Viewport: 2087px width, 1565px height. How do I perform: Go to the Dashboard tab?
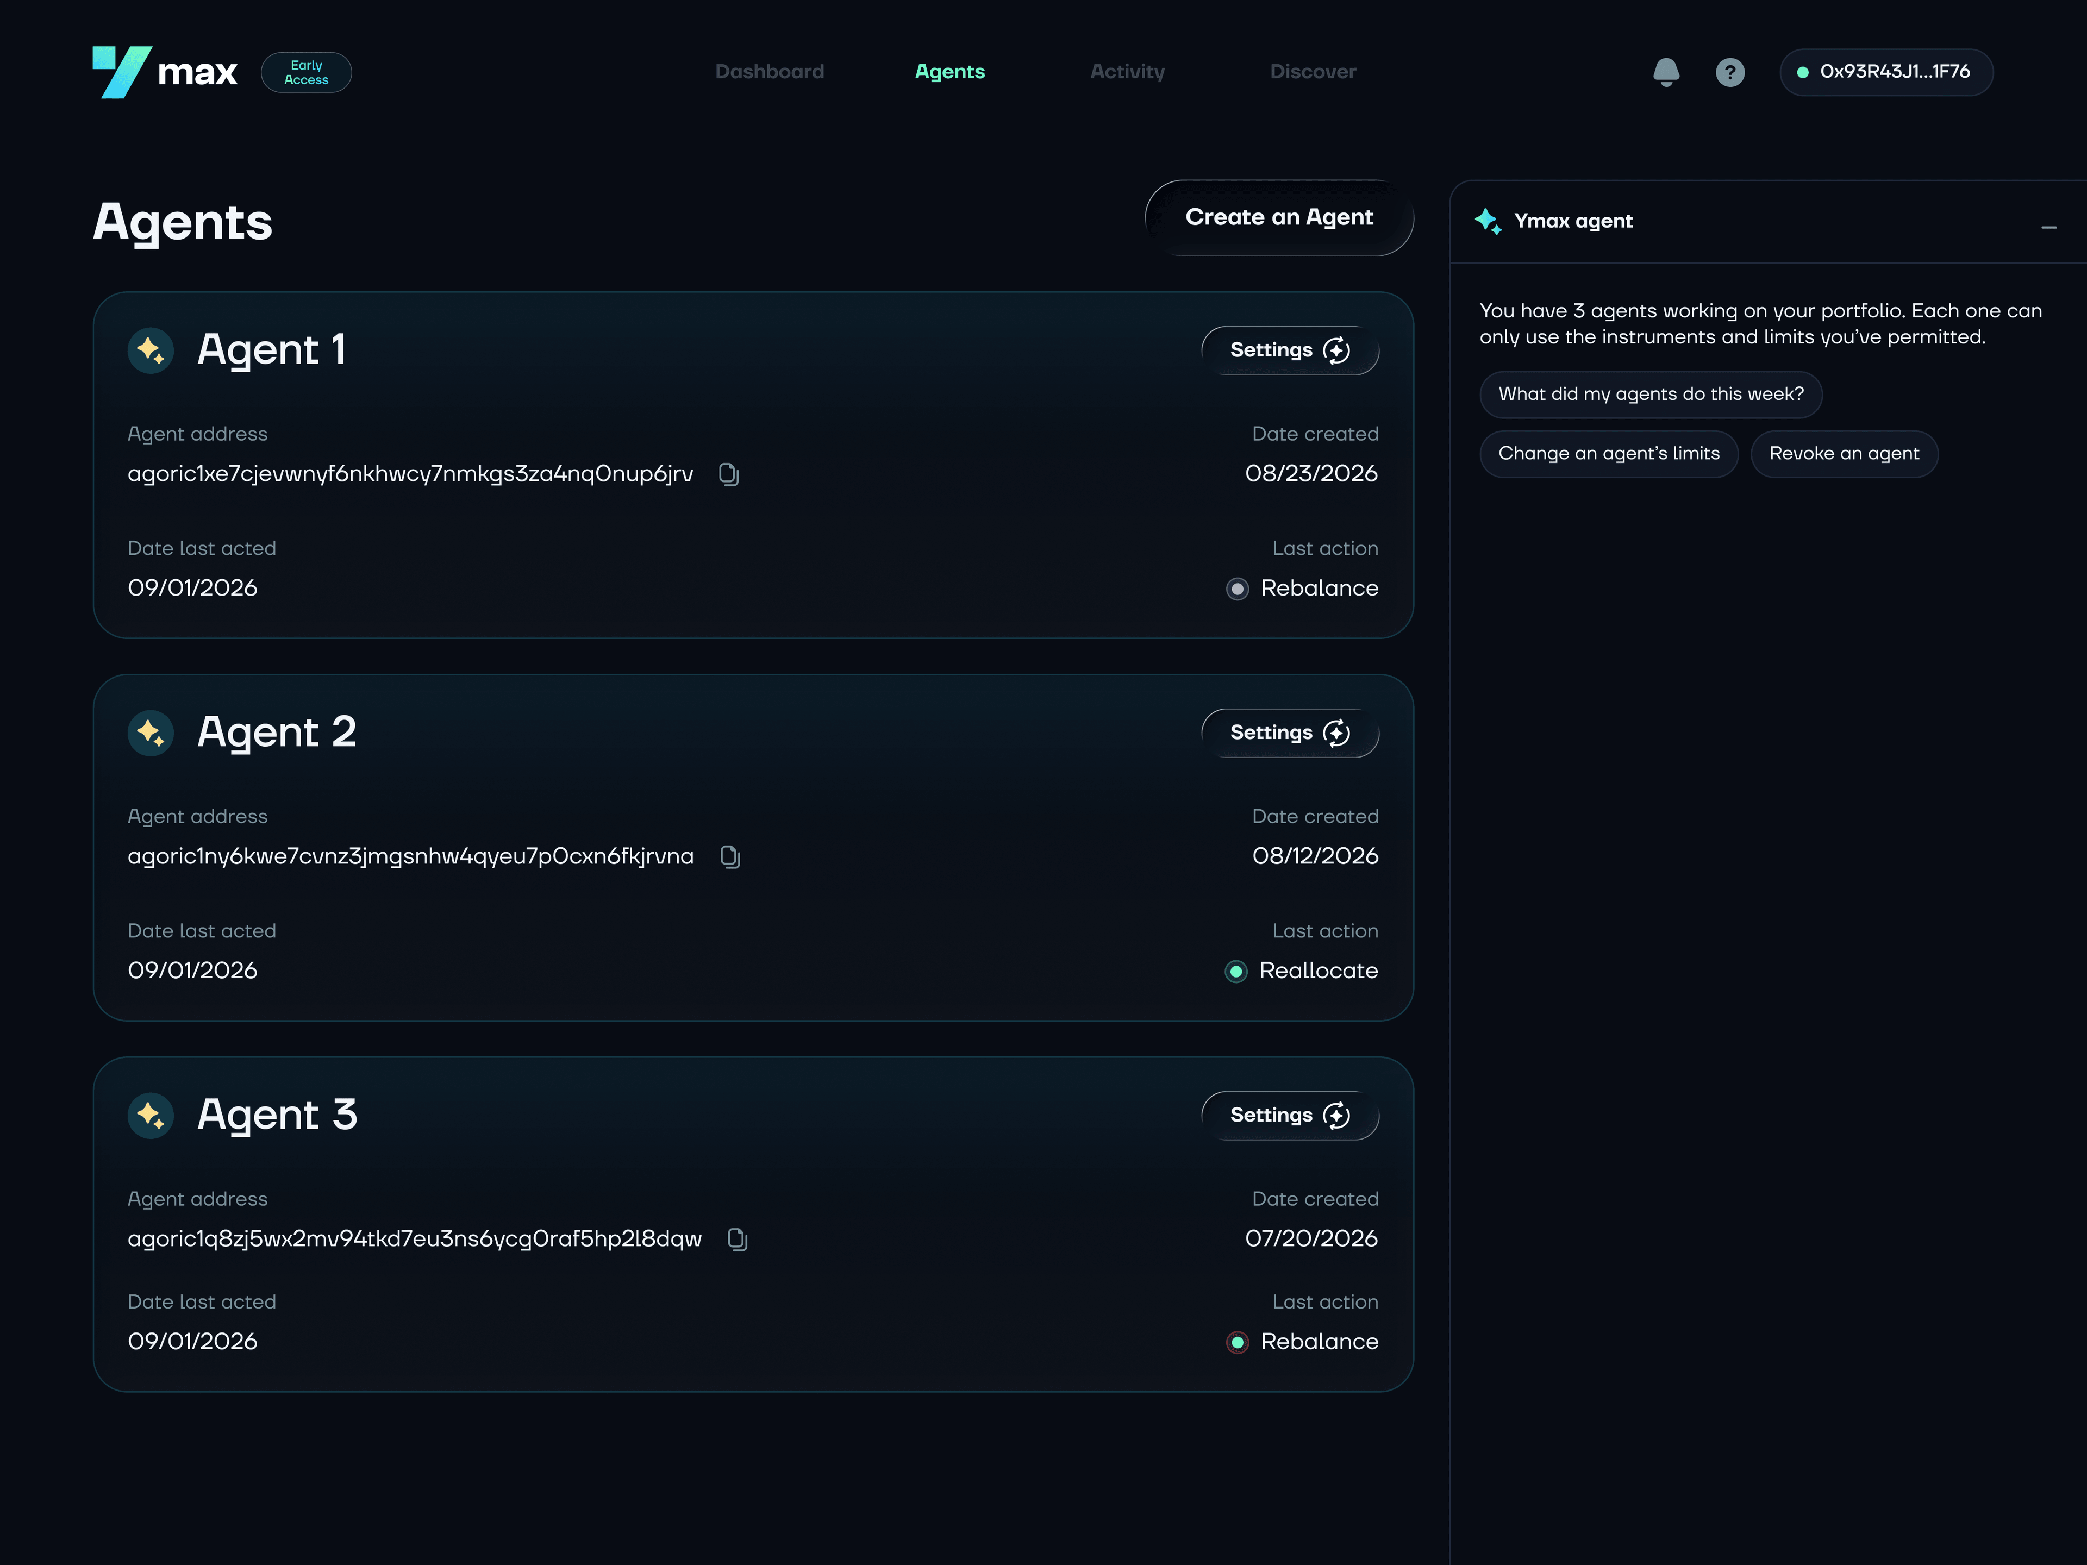pos(770,72)
